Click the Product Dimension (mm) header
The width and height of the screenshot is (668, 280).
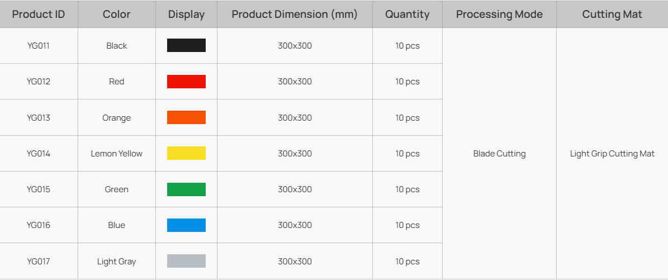tap(295, 15)
